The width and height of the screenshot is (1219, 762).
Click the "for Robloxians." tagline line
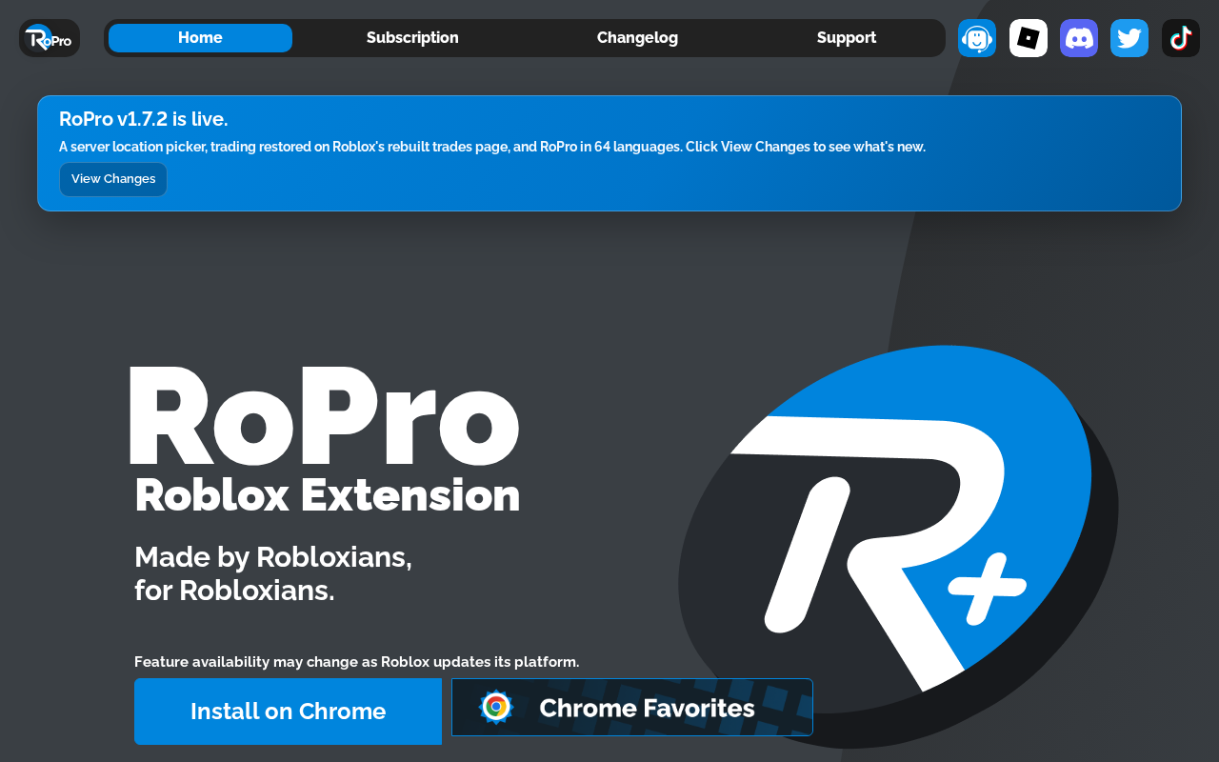(234, 591)
